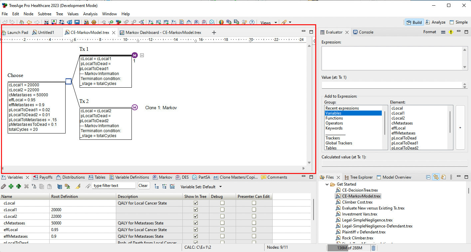The image size is (471, 252).
Task: Collapse the Get Started folder in Files panel
Action: point(327,184)
